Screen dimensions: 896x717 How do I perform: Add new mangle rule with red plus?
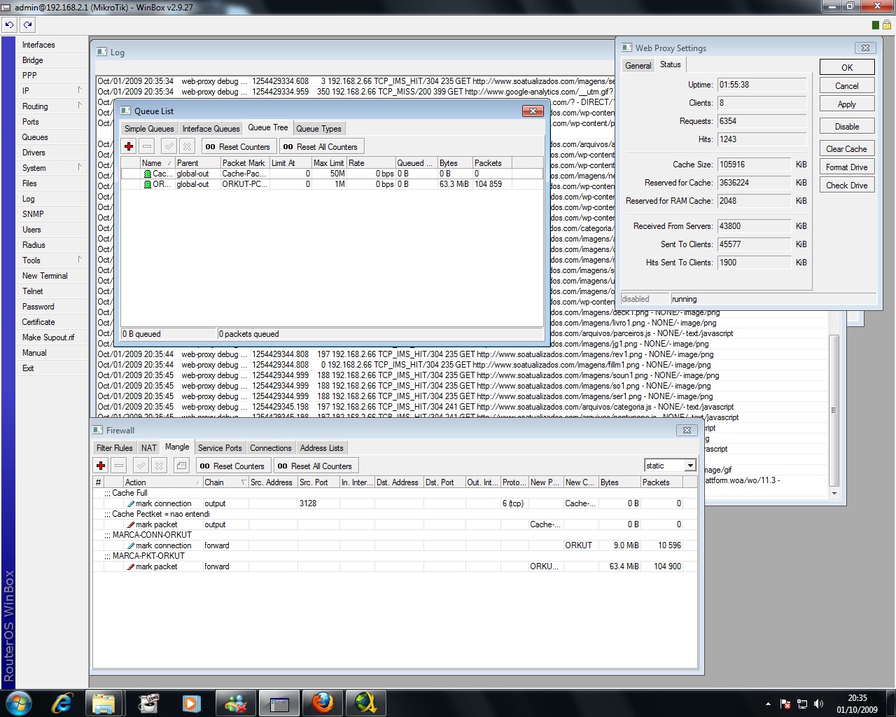(x=101, y=466)
